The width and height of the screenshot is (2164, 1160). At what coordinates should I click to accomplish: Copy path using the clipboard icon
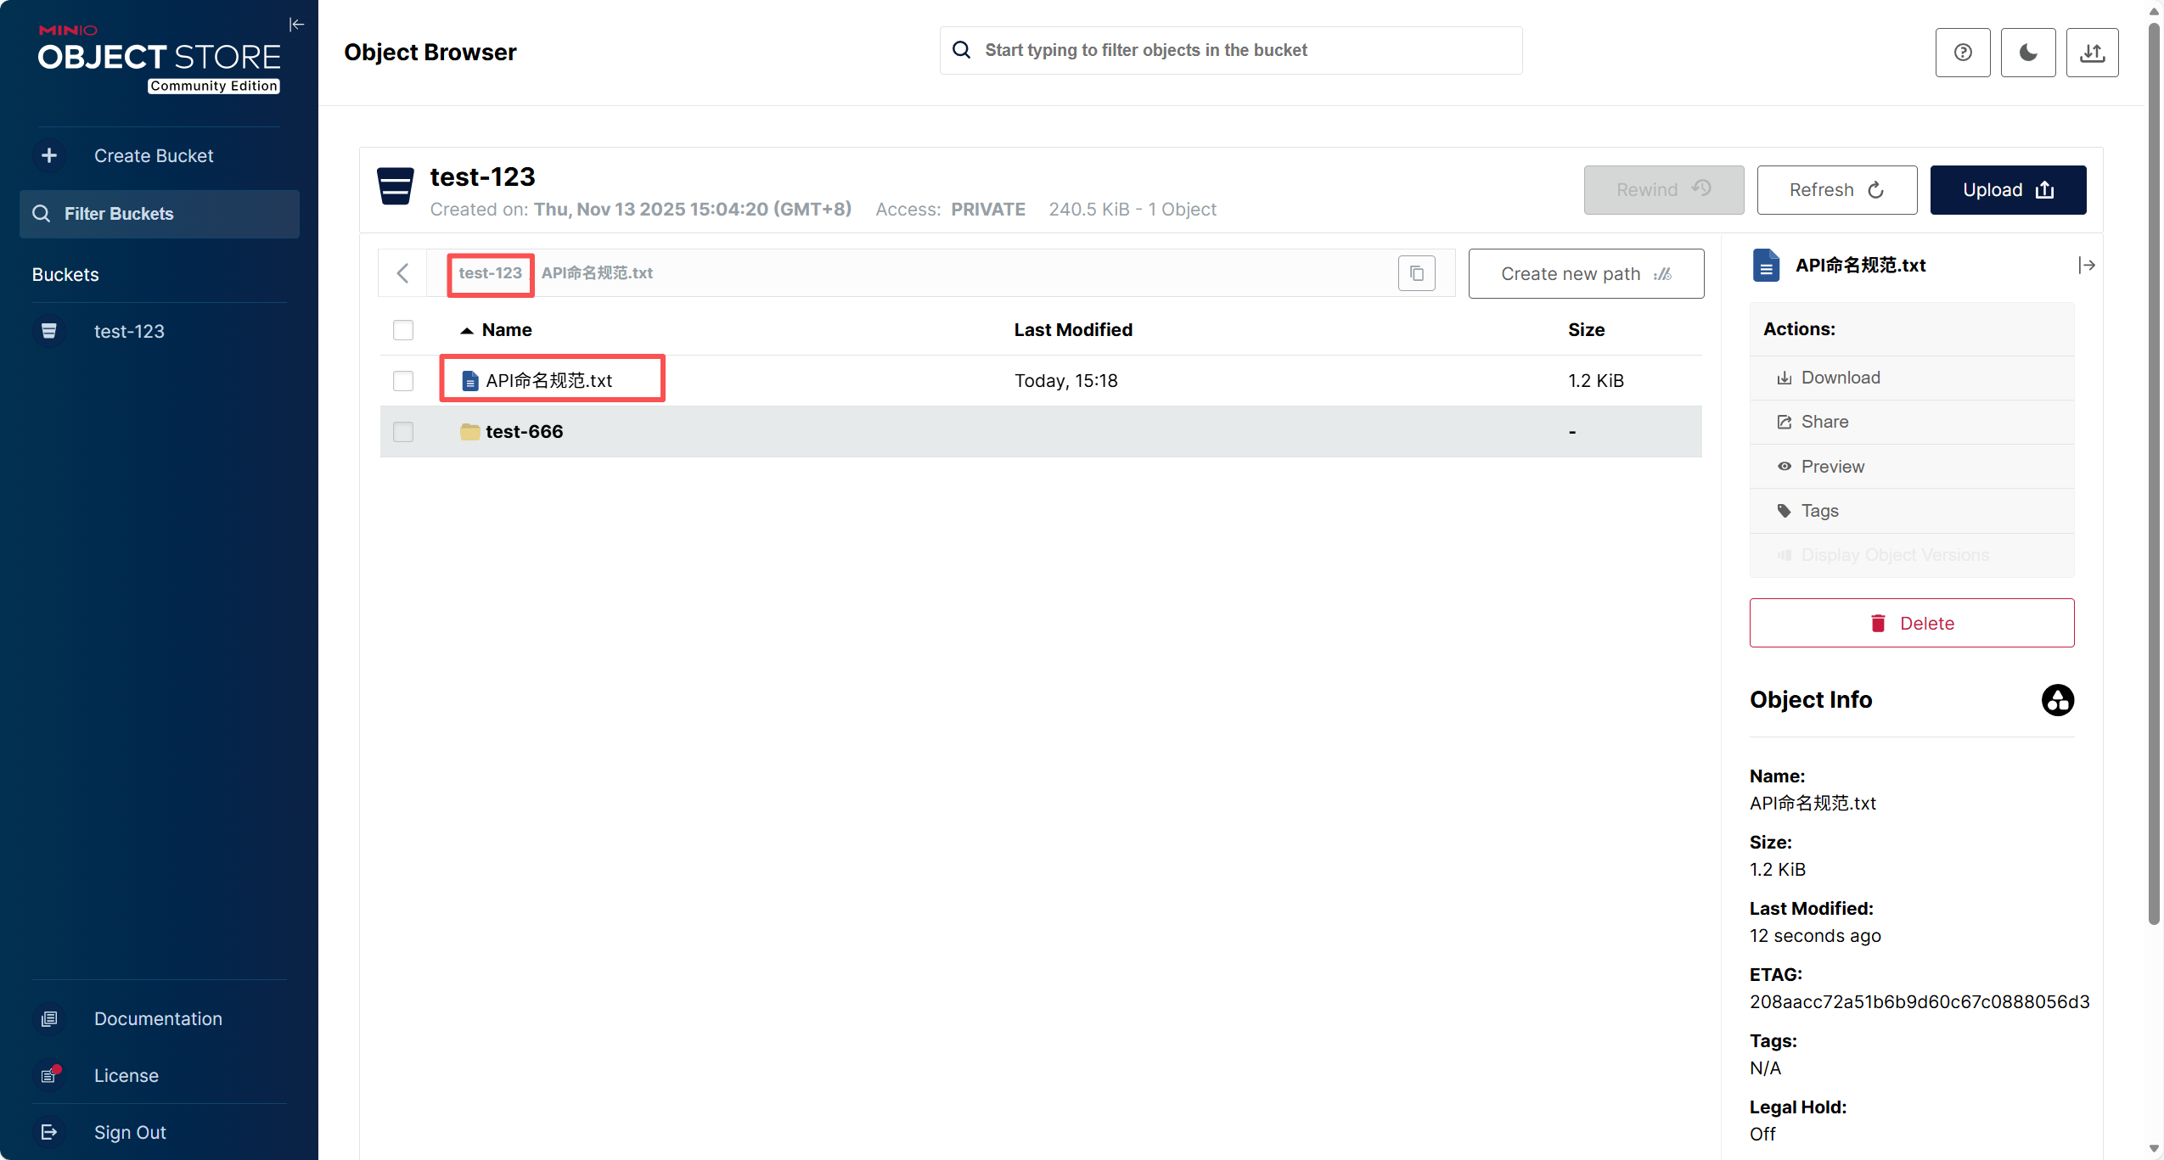pos(1416,273)
